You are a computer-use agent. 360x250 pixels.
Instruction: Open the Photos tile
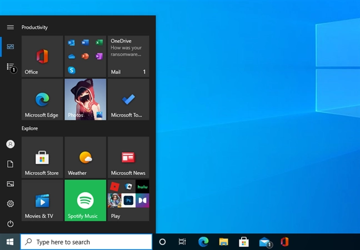click(x=86, y=99)
